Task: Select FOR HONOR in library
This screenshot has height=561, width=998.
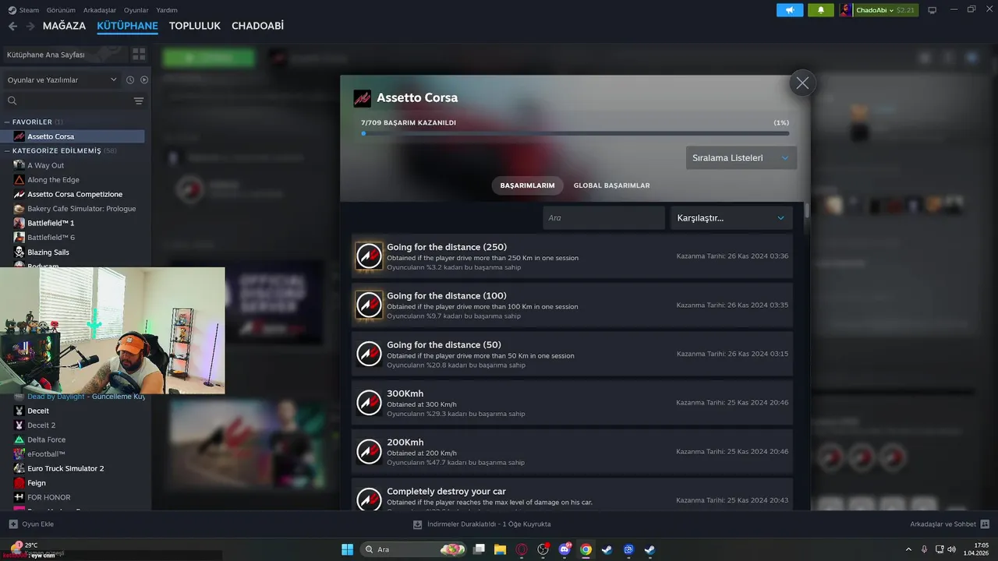Action: pyautogui.click(x=48, y=497)
